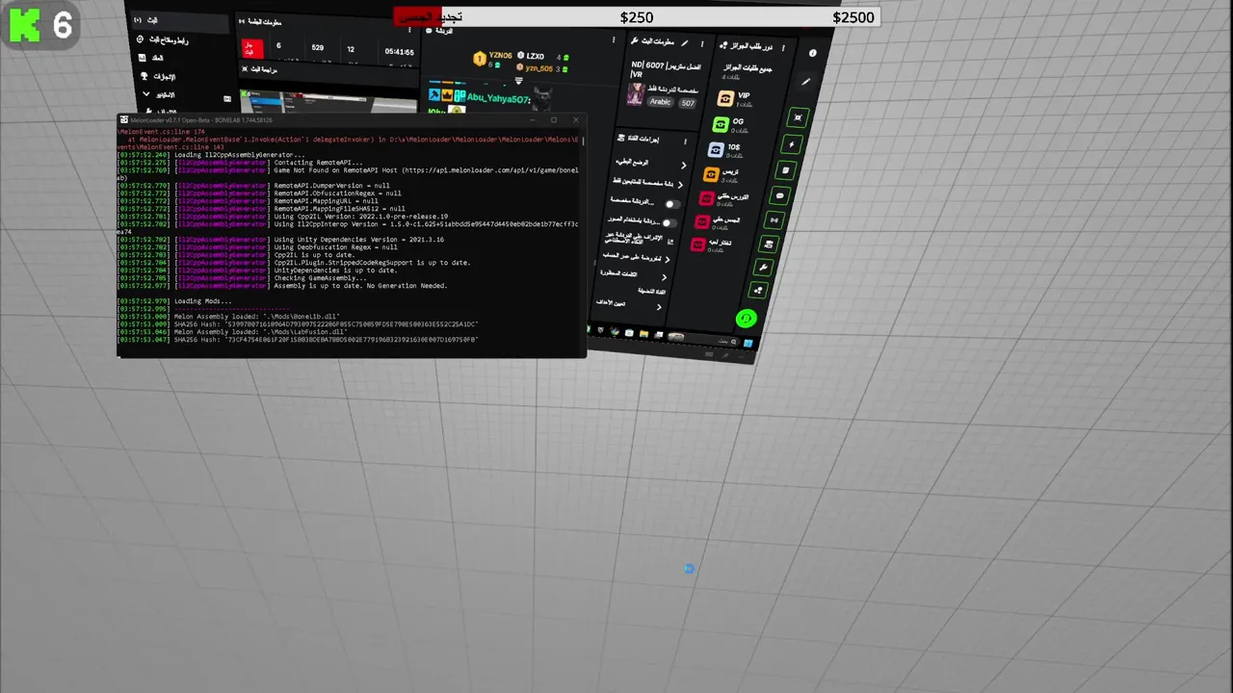1233x693 pixels.
Task: Open the chat bubble icon in the right sidebar
Action: (779, 196)
